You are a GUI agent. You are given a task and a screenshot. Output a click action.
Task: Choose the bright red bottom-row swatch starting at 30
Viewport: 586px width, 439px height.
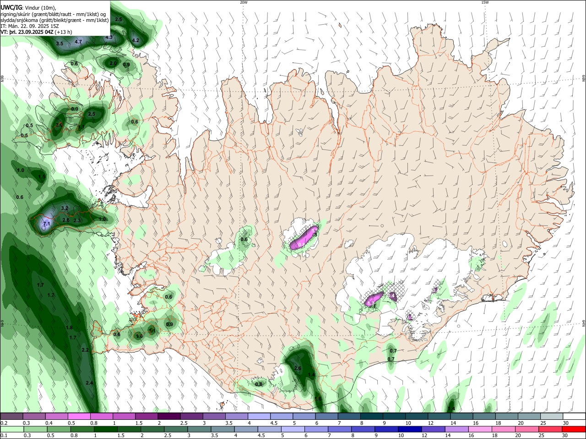coord(573,429)
